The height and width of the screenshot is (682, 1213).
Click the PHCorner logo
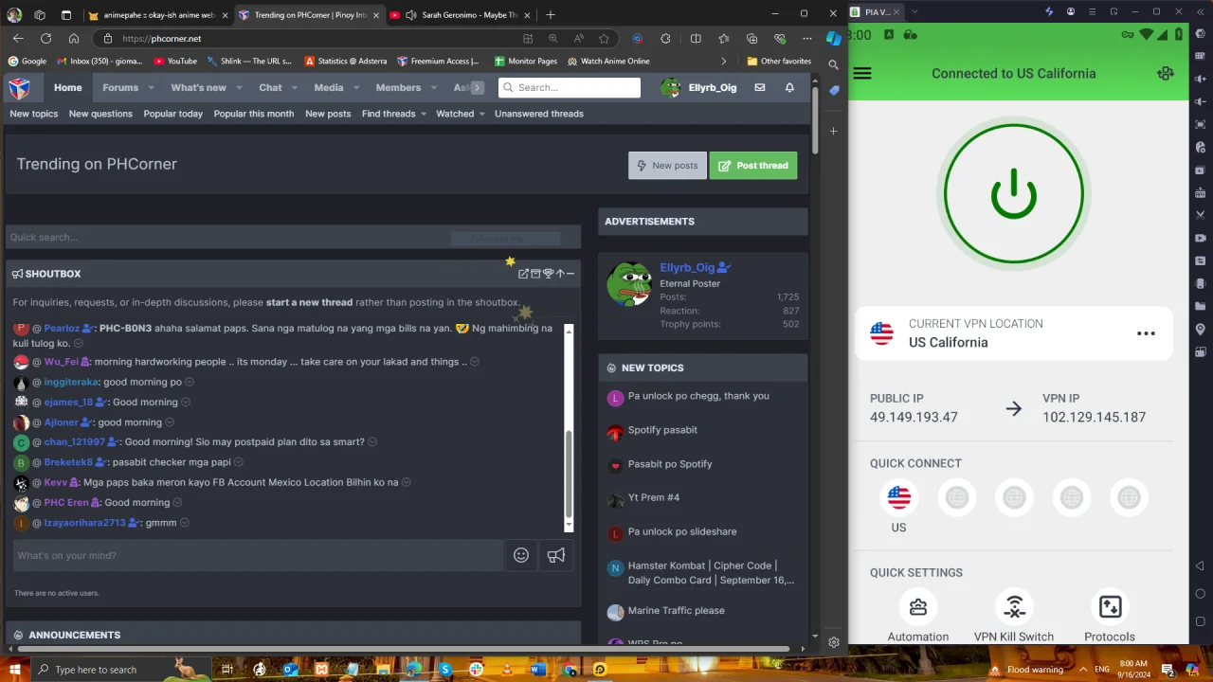click(19, 87)
